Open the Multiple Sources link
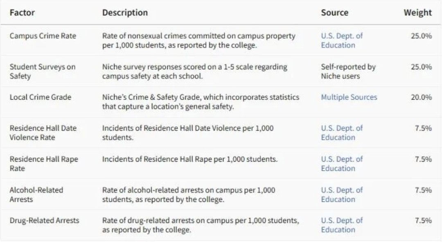The width and height of the screenshot is (442, 242). tap(349, 97)
